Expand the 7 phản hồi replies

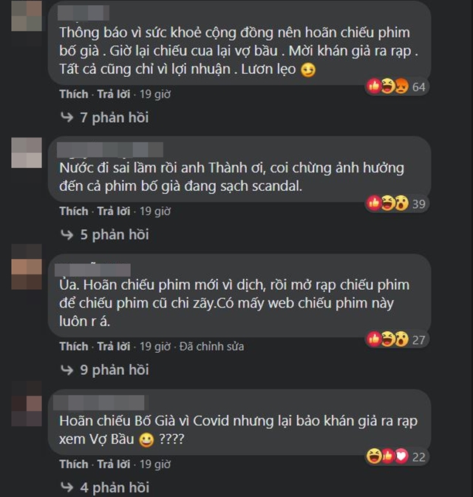(x=115, y=118)
